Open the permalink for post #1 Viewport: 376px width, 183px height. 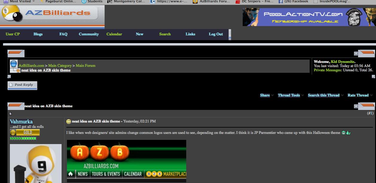[x=370, y=113]
